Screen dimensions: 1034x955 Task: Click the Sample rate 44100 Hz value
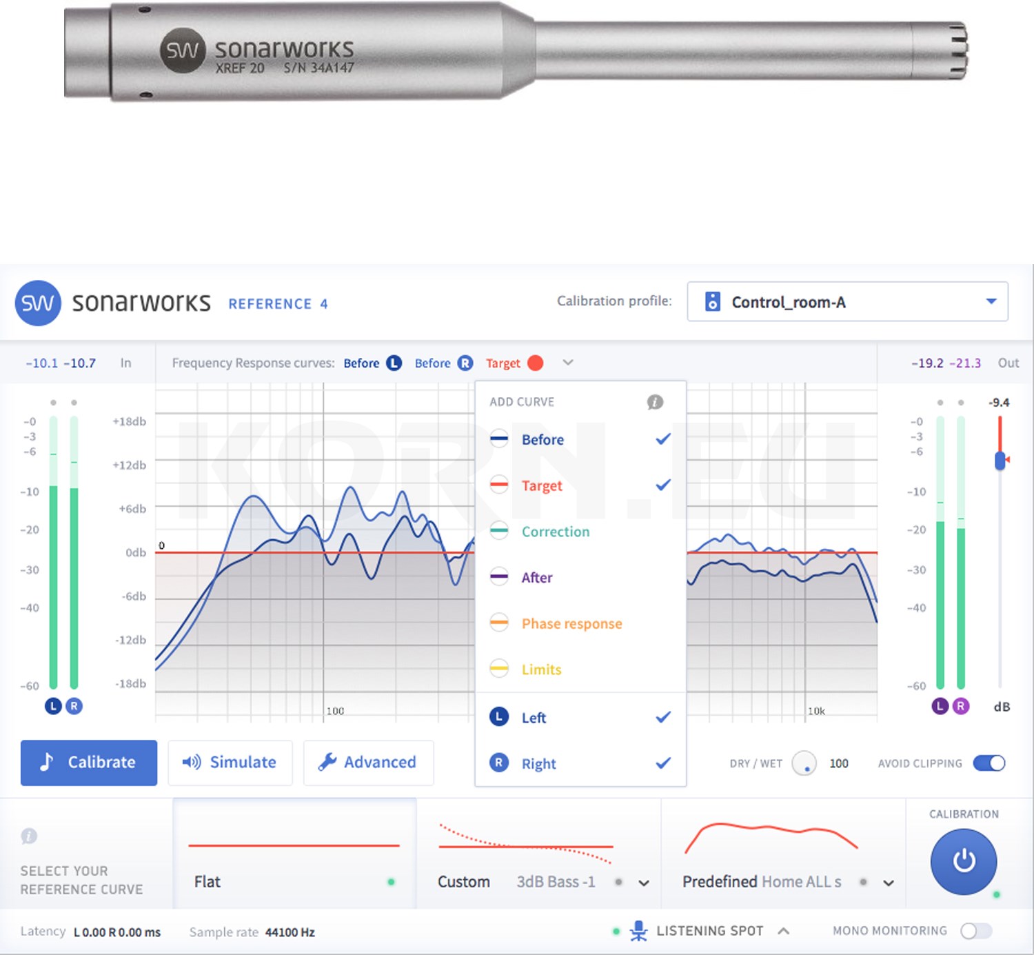[x=290, y=932]
